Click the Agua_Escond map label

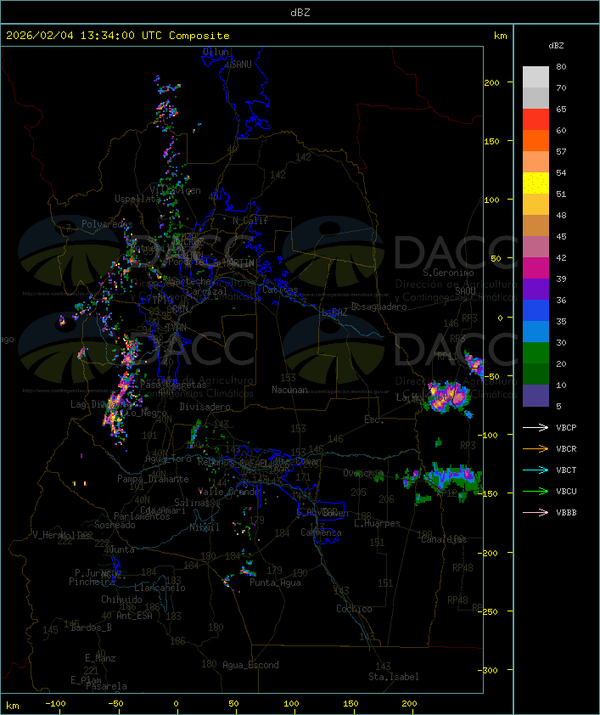tap(250, 665)
